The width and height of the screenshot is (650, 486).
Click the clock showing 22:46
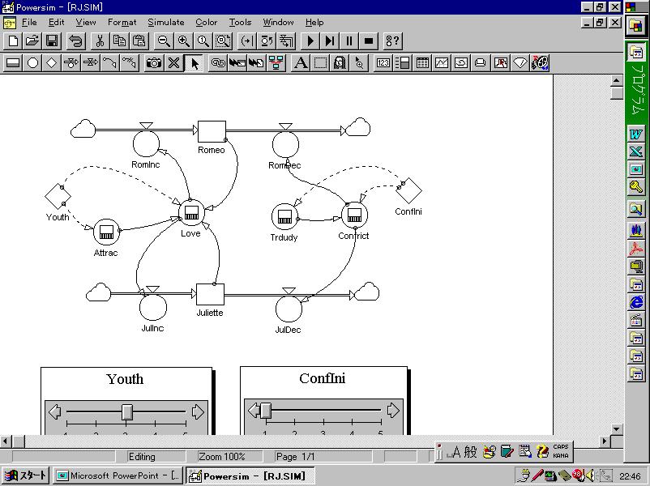(631, 476)
